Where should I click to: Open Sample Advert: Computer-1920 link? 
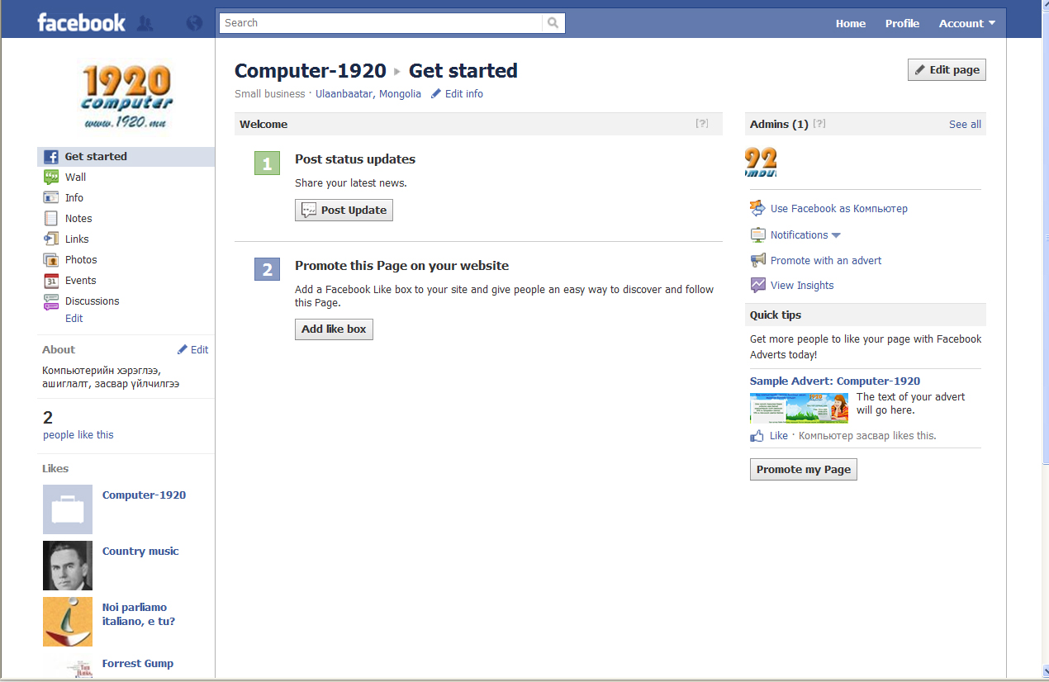pos(835,381)
